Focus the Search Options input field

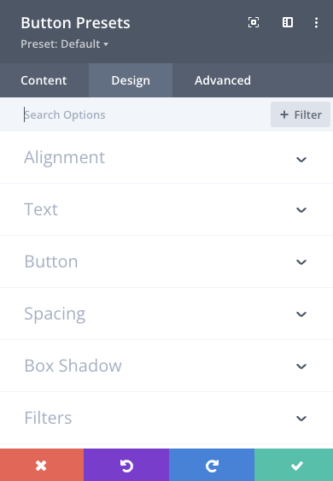[144, 114]
